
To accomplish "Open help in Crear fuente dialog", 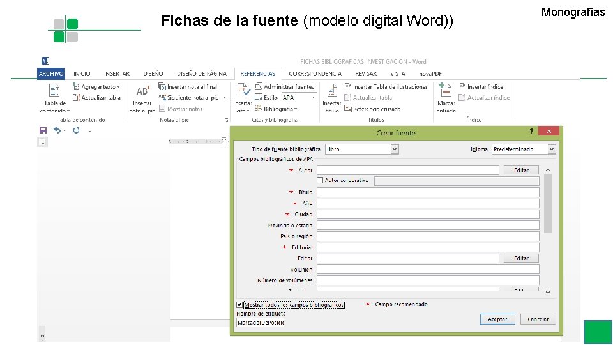I will 531,131.
